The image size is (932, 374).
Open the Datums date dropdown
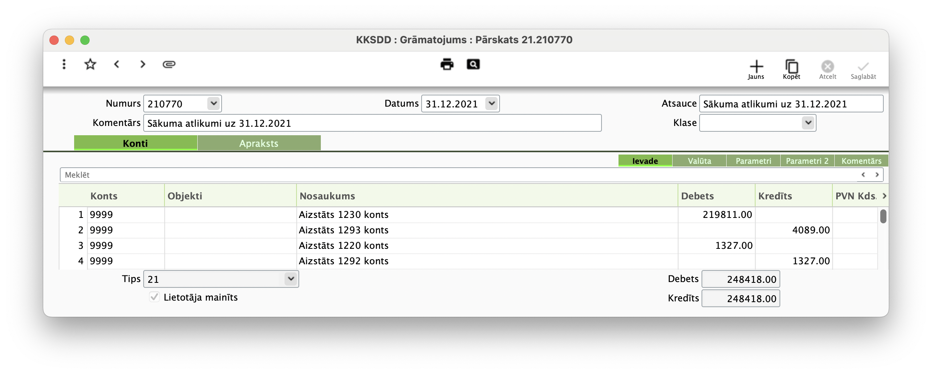[x=491, y=103]
